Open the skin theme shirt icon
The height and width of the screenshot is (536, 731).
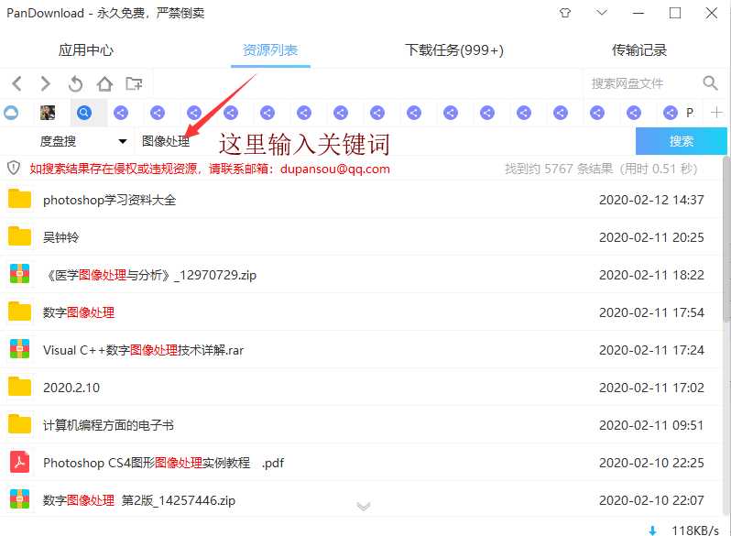click(x=565, y=13)
